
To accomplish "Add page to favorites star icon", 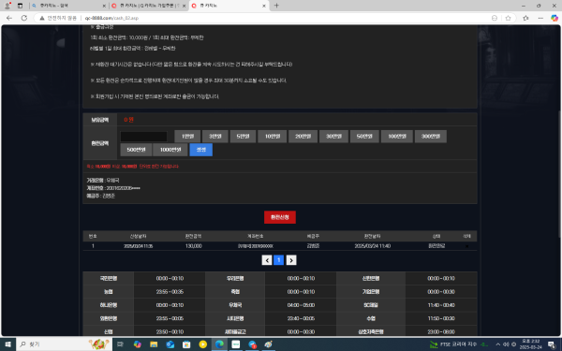I will tap(508, 18).
